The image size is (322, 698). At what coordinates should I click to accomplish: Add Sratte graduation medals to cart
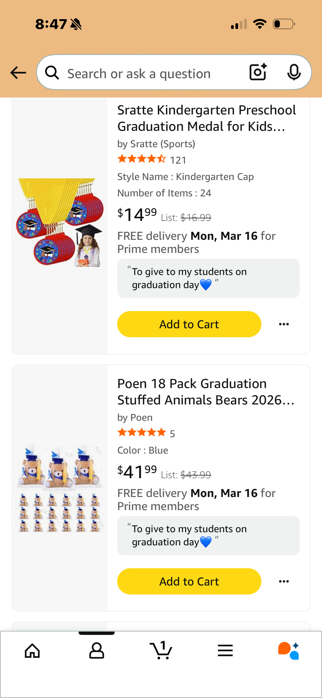(x=189, y=324)
